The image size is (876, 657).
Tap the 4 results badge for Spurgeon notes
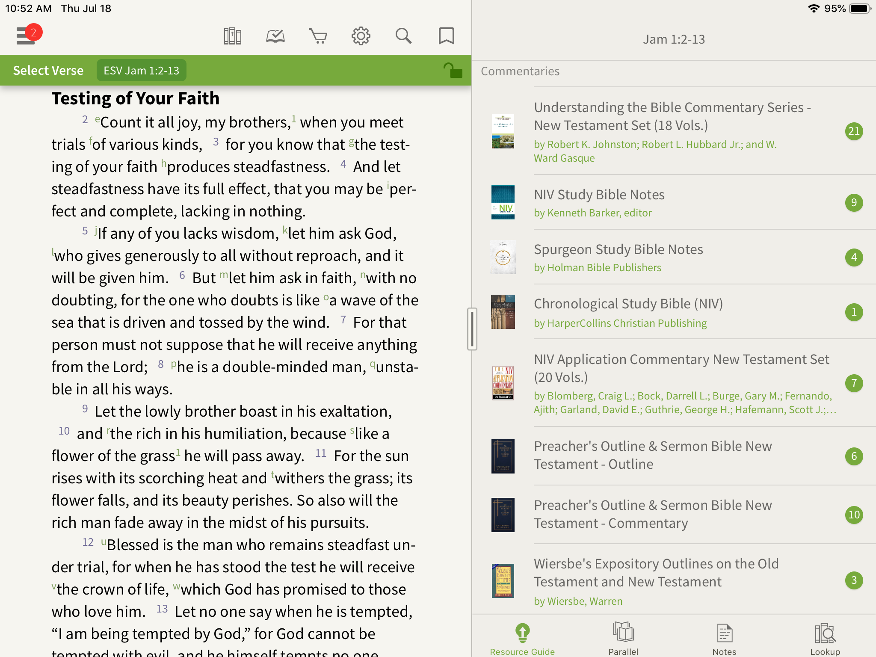[854, 257]
